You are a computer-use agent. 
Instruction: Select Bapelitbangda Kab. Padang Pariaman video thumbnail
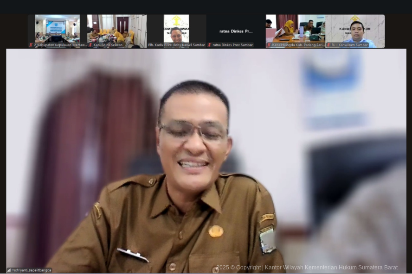tap(295, 29)
